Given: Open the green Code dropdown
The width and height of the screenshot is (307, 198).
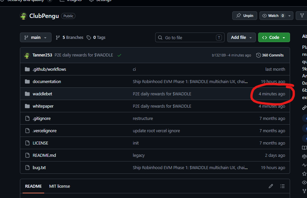Looking at the screenshot, I should tap(274, 38).
